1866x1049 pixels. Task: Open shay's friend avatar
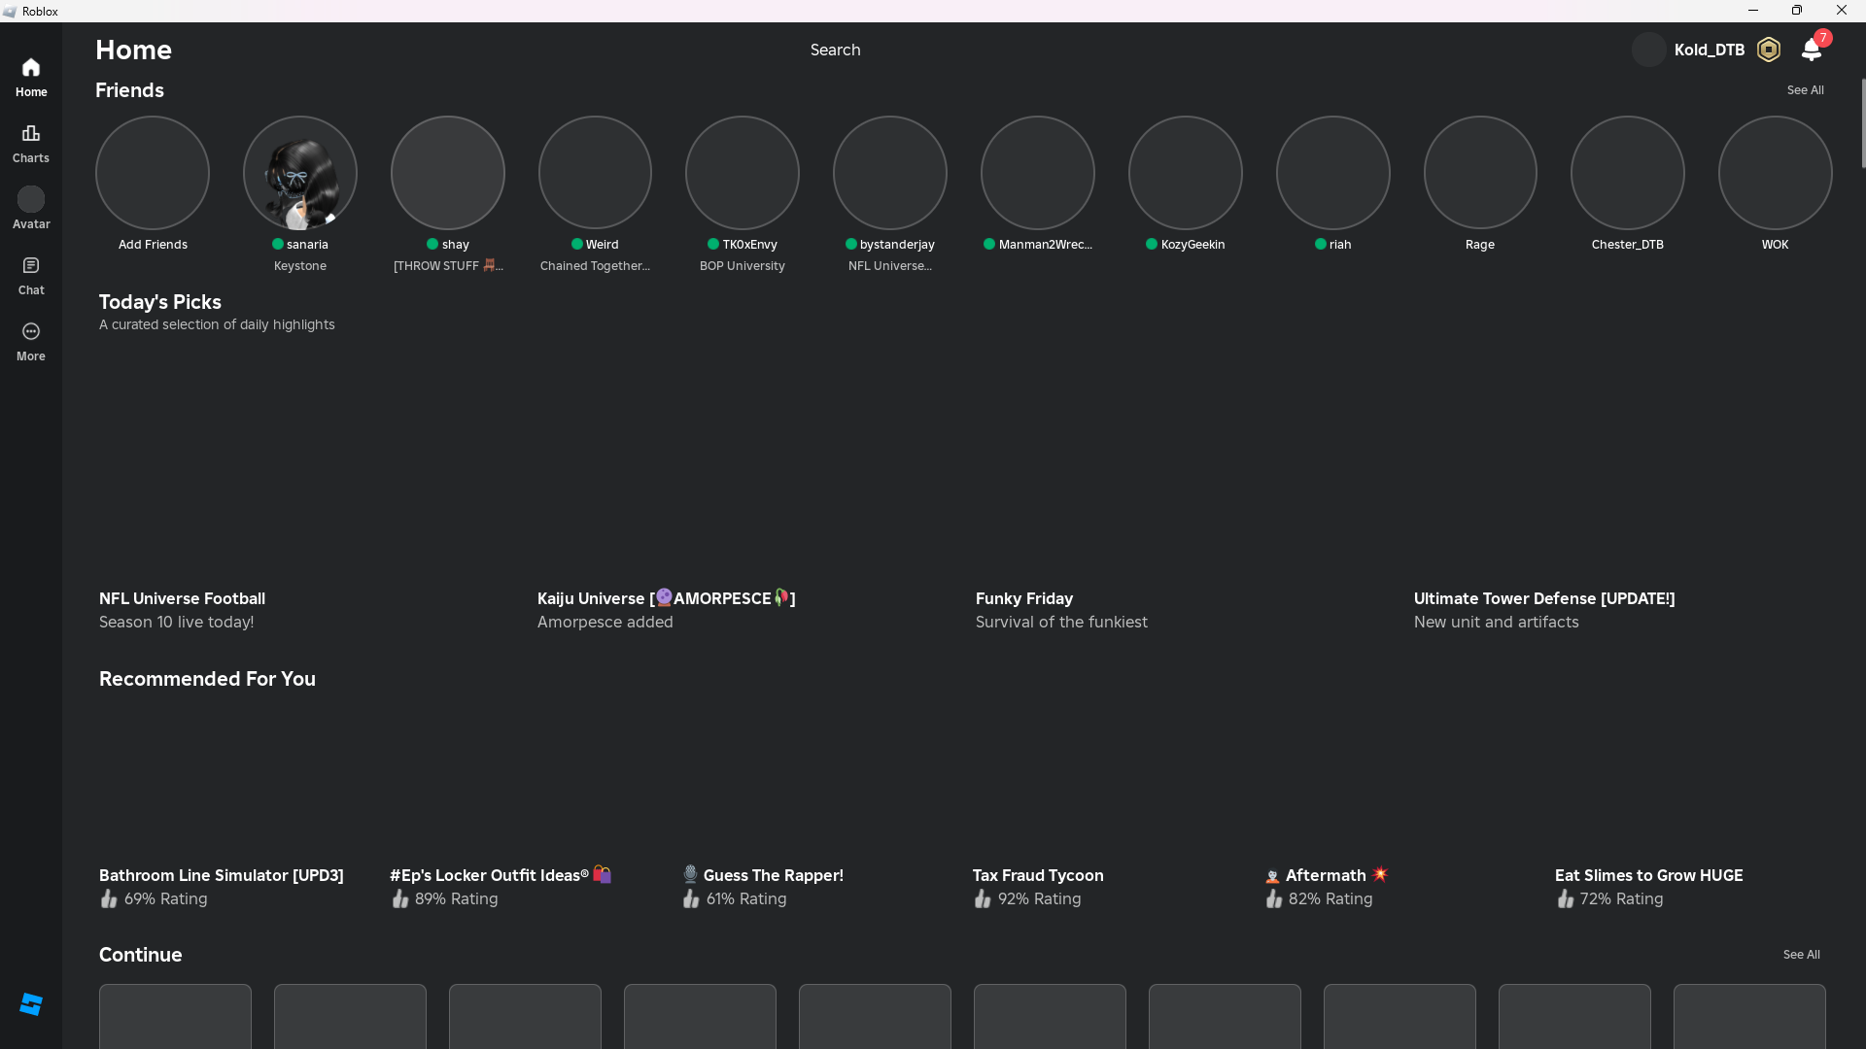point(448,173)
